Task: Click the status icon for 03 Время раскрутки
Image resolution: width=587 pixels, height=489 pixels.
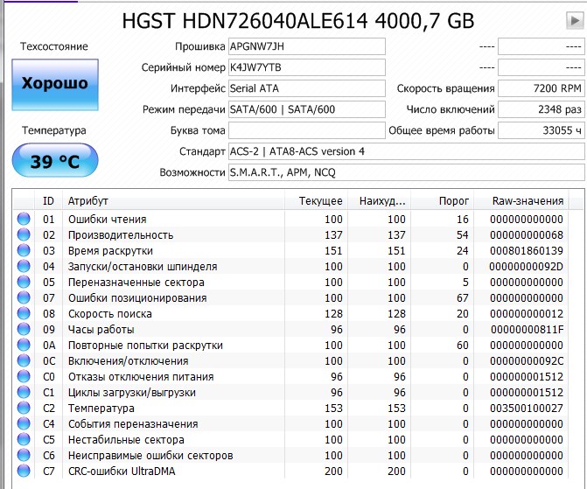Action: [x=24, y=250]
